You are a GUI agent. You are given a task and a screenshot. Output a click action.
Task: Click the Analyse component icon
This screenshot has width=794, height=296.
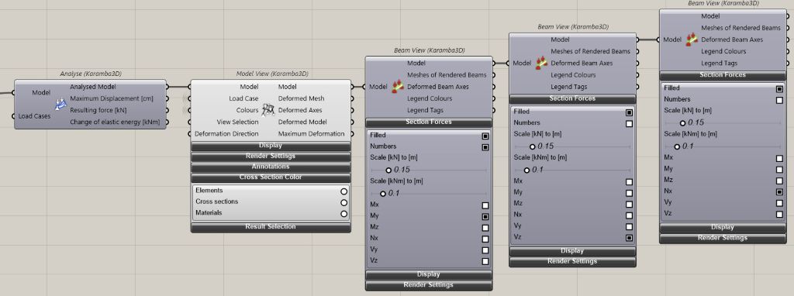60,105
